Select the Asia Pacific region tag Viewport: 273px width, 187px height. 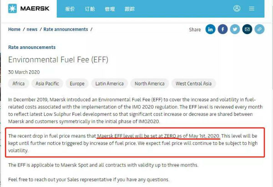click(x=47, y=84)
